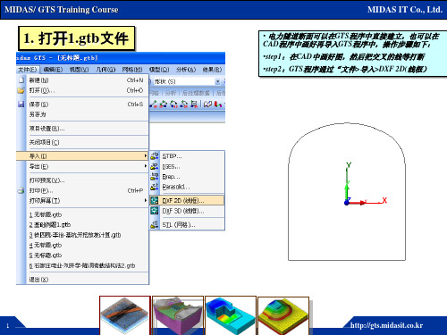Screen dimensions: 447x335
Task: Open 项目设置(R)... menu entry
Action: pos(82,129)
